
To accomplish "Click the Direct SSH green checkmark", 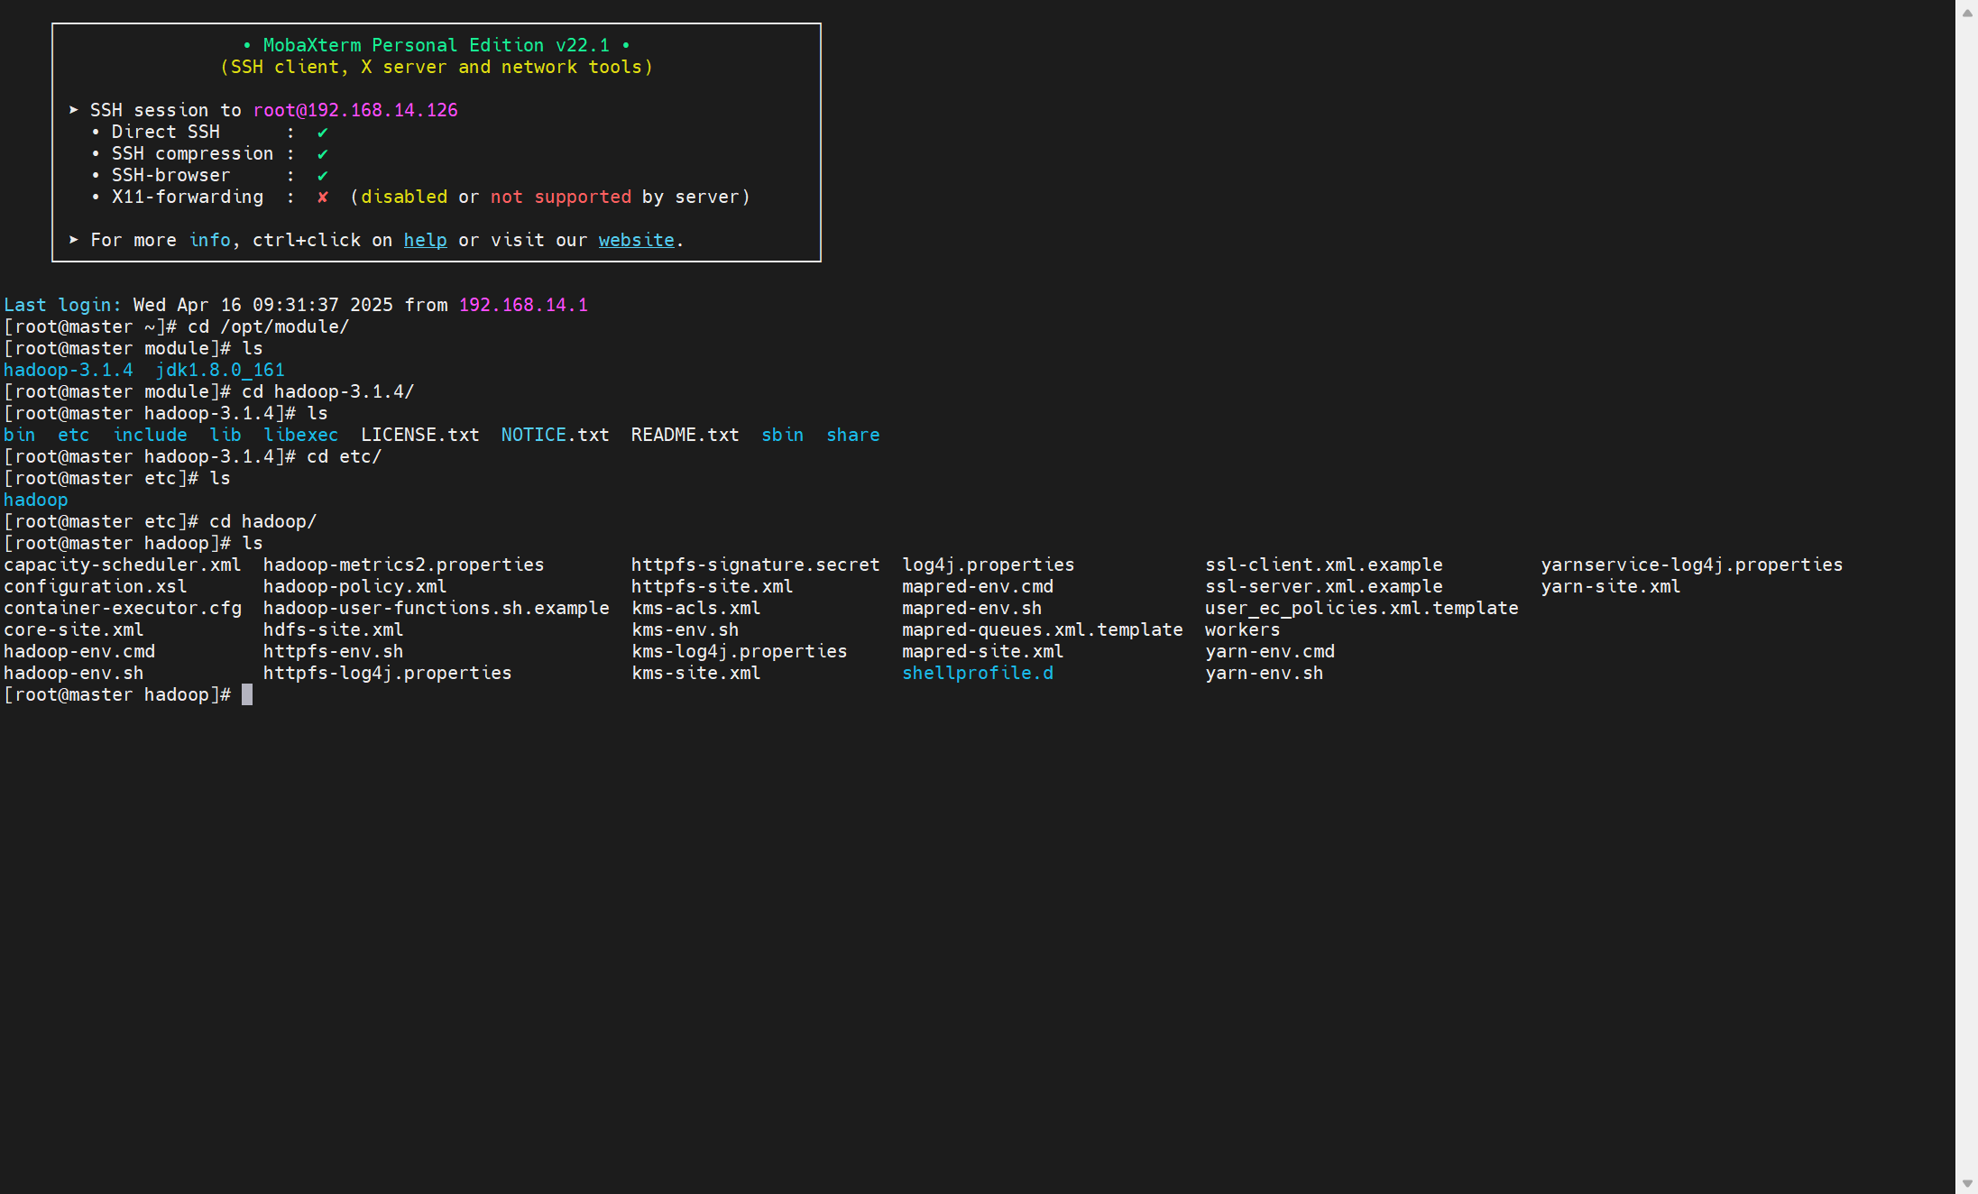I will [323, 132].
